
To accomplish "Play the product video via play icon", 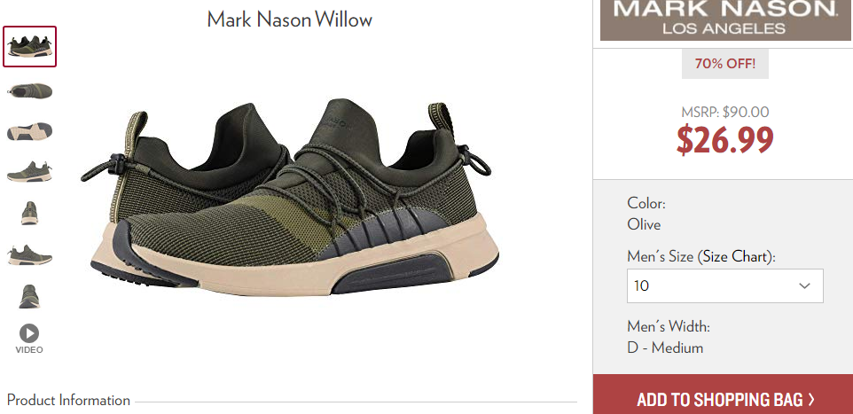I will pos(29,333).
